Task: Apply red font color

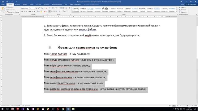Action: point(45,11)
